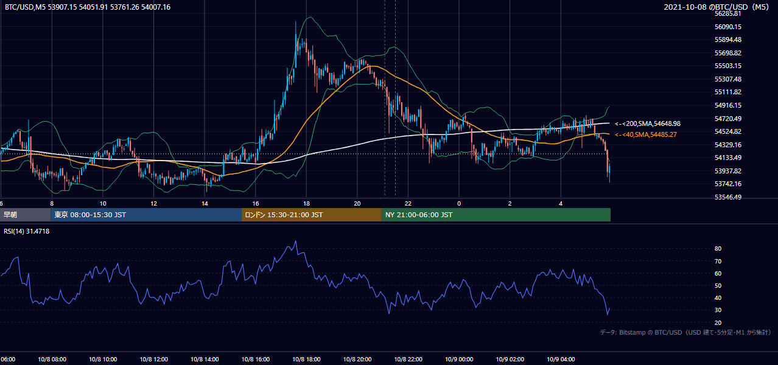Click the 10/8 10:00 time axis label
Viewport: 778px width, 365px height.
(103, 359)
